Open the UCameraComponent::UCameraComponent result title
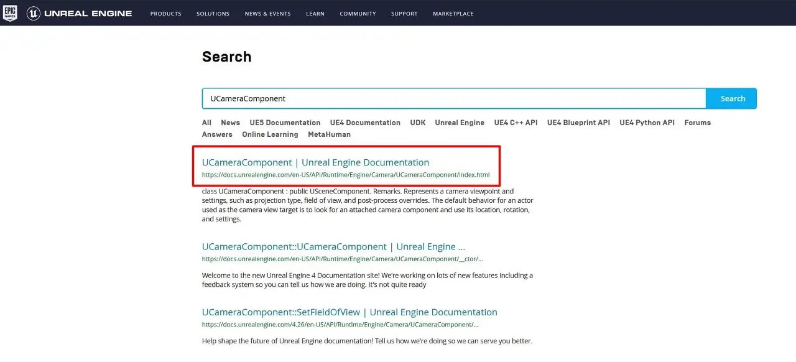 click(x=333, y=246)
